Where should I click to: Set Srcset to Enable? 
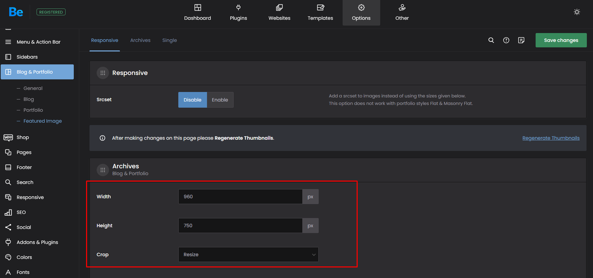[220, 100]
